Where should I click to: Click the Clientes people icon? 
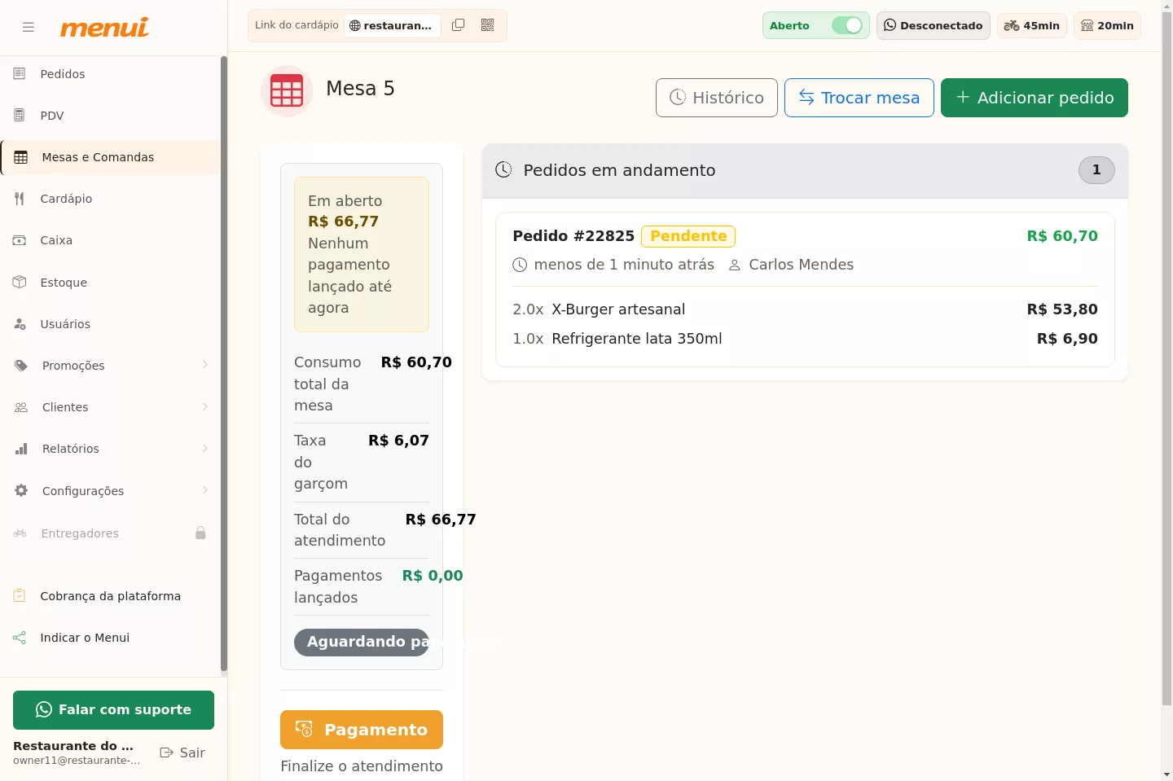(x=21, y=407)
